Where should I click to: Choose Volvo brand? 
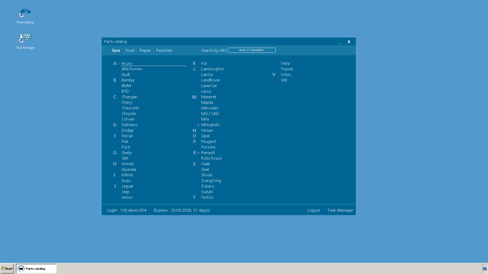(x=286, y=75)
